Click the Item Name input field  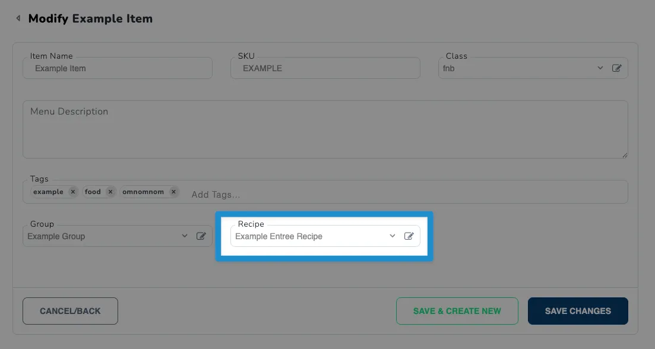(118, 68)
